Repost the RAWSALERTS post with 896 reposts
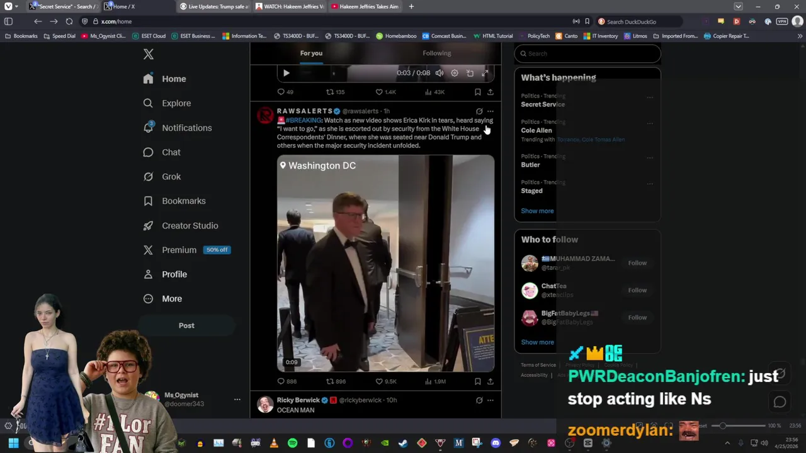This screenshot has width=806, height=453. pos(336,381)
